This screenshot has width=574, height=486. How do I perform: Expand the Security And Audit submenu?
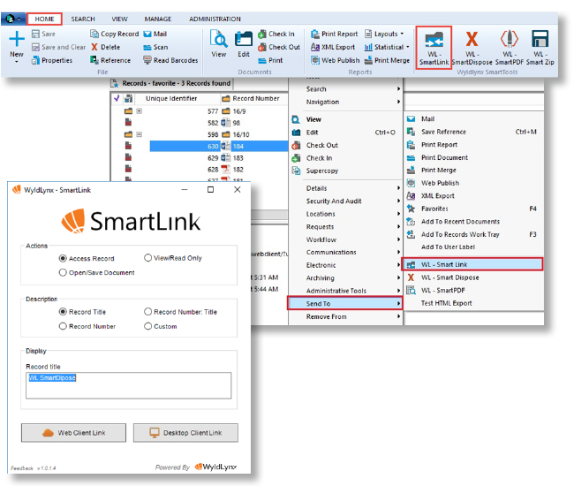(346, 201)
